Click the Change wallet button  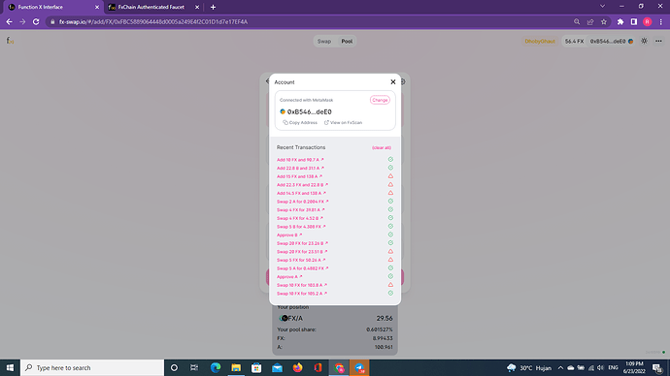(380, 100)
